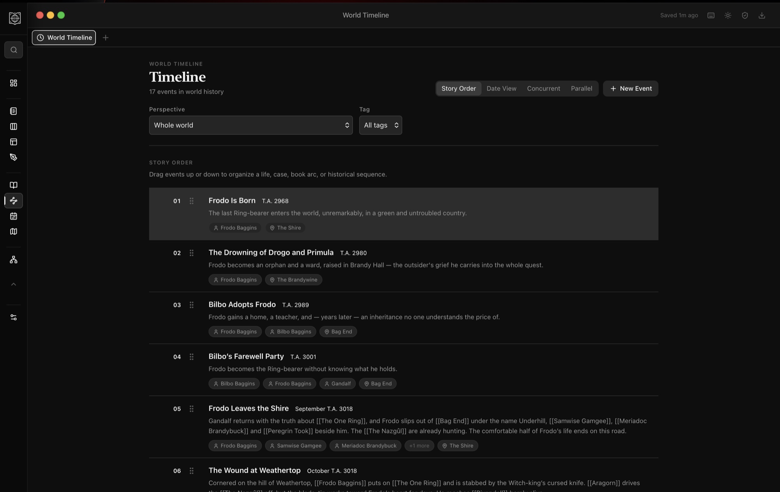This screenshot has width=780, height=492.
Task: Open the 'Frodo Is Born' event title
Action: coord(232,200)
